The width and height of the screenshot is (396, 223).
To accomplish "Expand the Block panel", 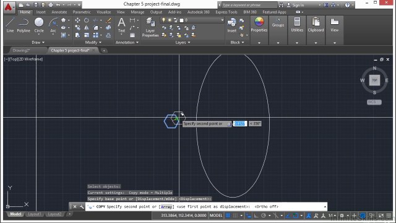I will [237, 42].
